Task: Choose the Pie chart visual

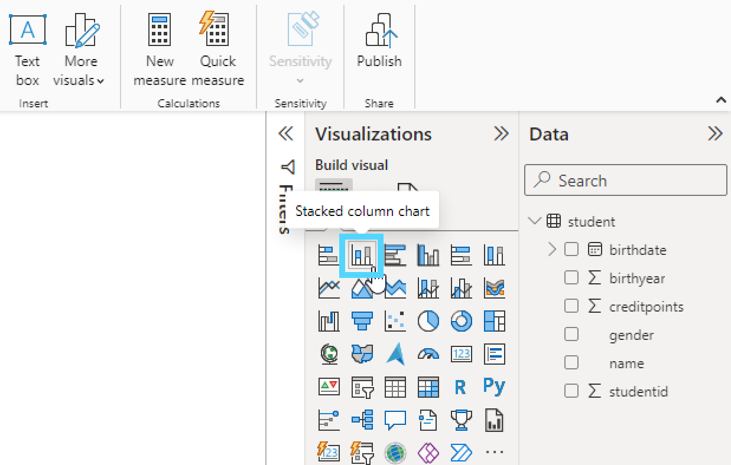Action: (x=428, y=321)
